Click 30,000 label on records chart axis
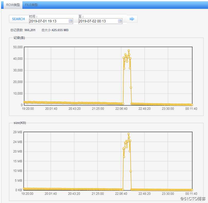 (x=18, y=70)
